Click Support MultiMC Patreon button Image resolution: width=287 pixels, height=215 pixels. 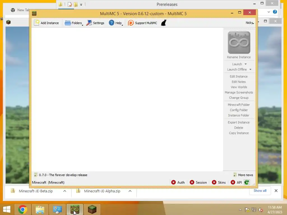142,23
